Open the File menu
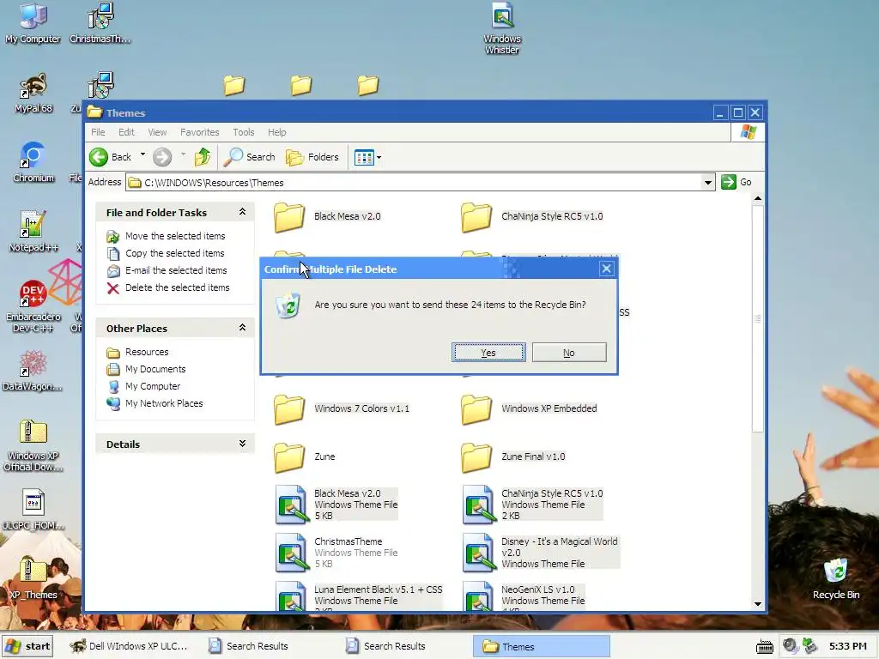 coord(98,132)
